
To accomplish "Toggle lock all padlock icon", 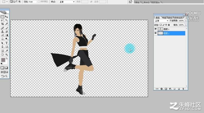I will (169, 25).
